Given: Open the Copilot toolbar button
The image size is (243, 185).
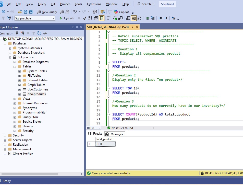Looking at the screenshot, I should [x=121, y=12].
